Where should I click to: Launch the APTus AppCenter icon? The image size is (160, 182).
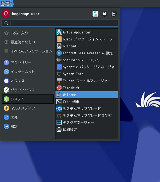(59, 32)
